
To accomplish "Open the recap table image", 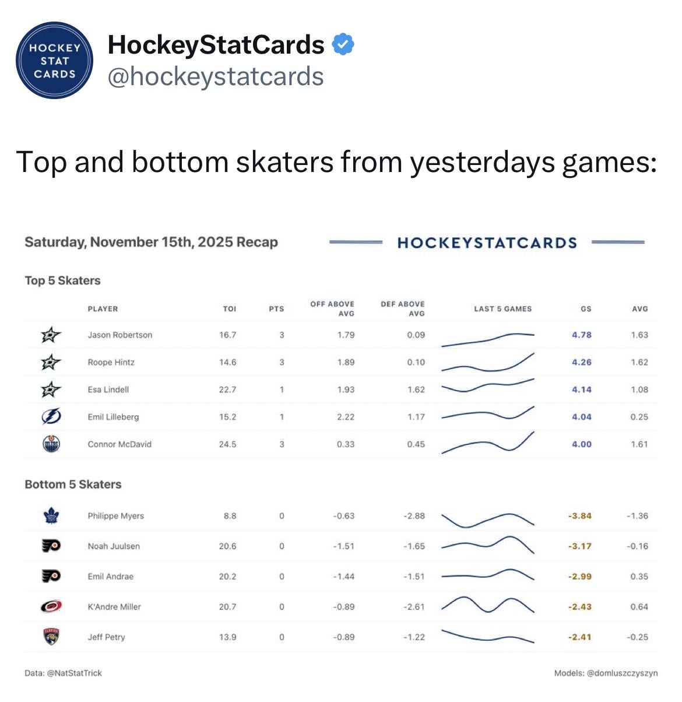I will pos(341,455).
